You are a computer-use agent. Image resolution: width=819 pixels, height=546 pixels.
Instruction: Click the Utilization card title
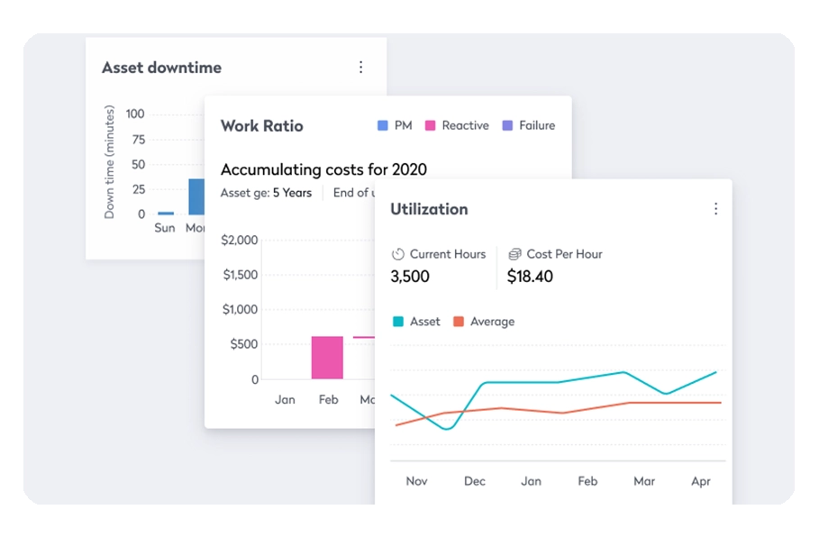(x=429, y=209)
